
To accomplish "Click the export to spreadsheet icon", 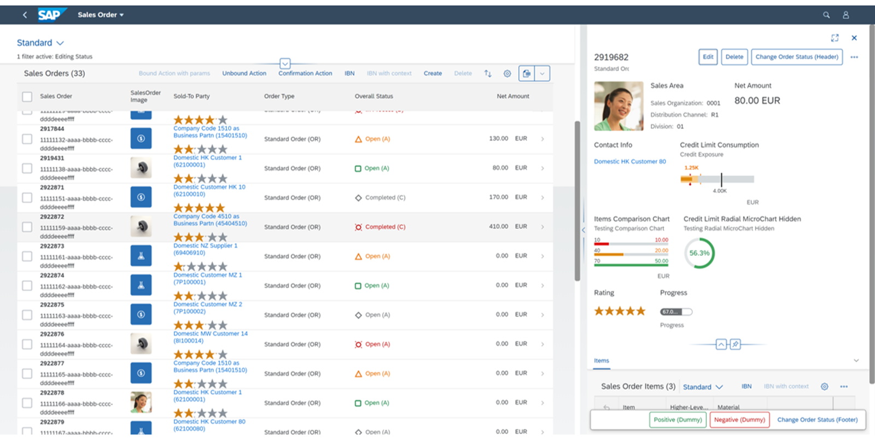I will (526, 73).
